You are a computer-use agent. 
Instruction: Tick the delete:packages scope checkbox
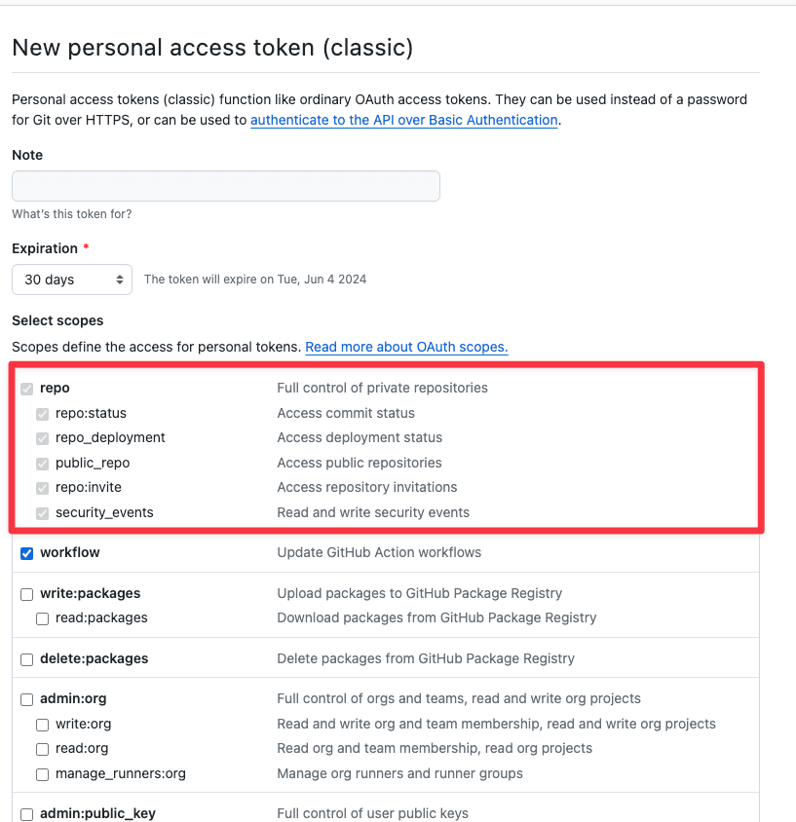click(x=27, y=659)
